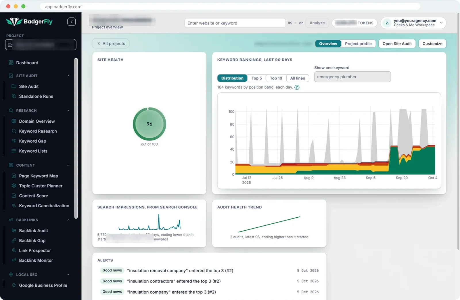Click the audit health trend line chart
The width and height of the screenshot is (460, 300).
(x=269, y=224)
